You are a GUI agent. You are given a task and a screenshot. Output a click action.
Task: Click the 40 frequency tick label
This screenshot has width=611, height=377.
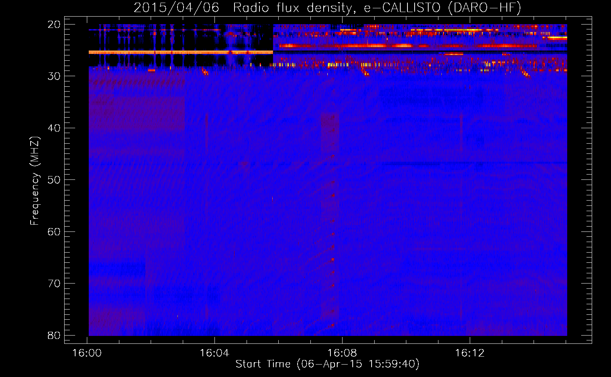[54, 128]
